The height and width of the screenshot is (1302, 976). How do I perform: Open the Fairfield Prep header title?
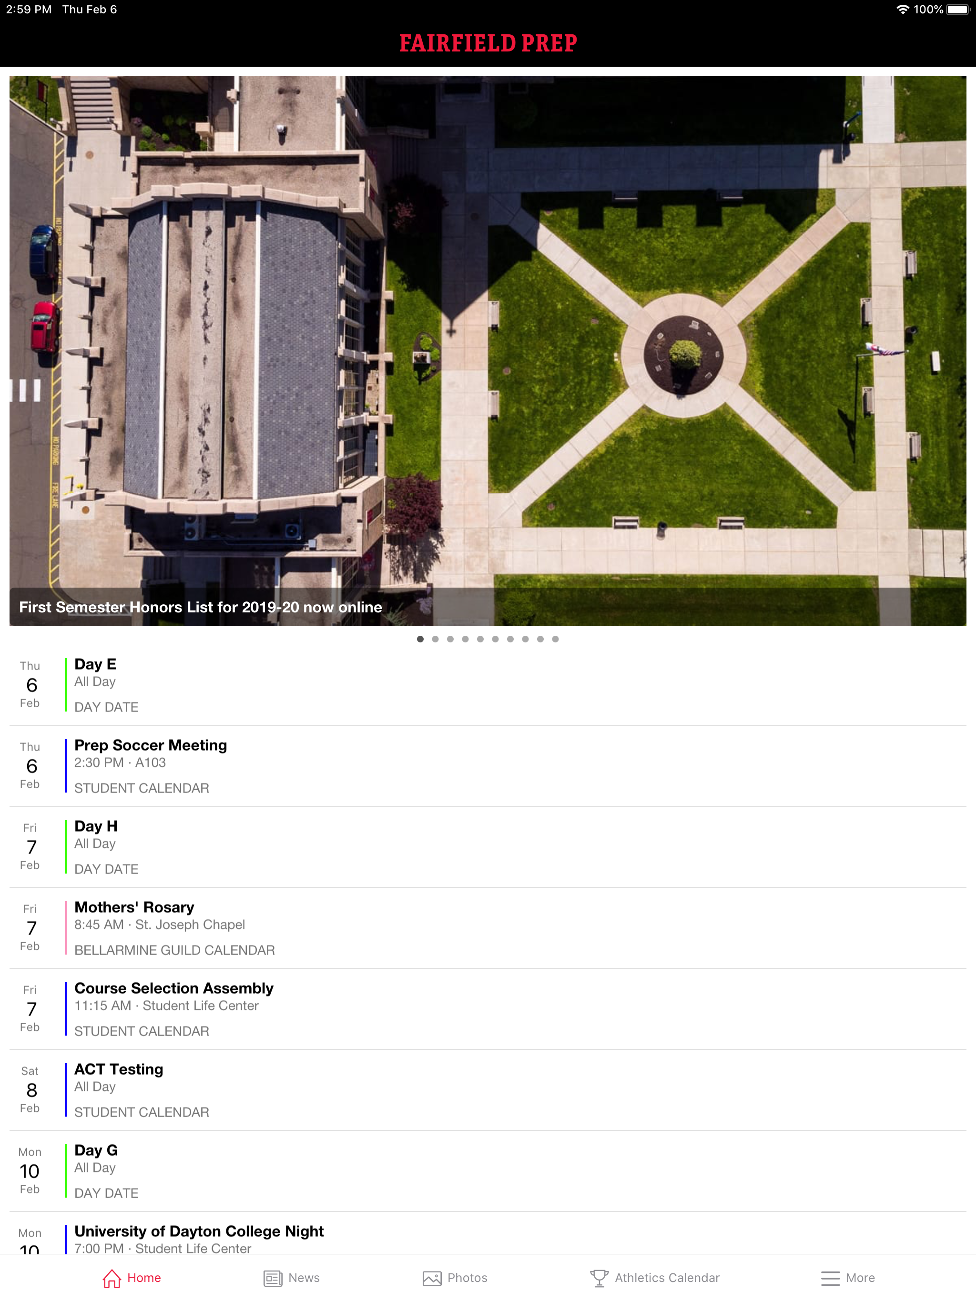(x=488, y=43)
